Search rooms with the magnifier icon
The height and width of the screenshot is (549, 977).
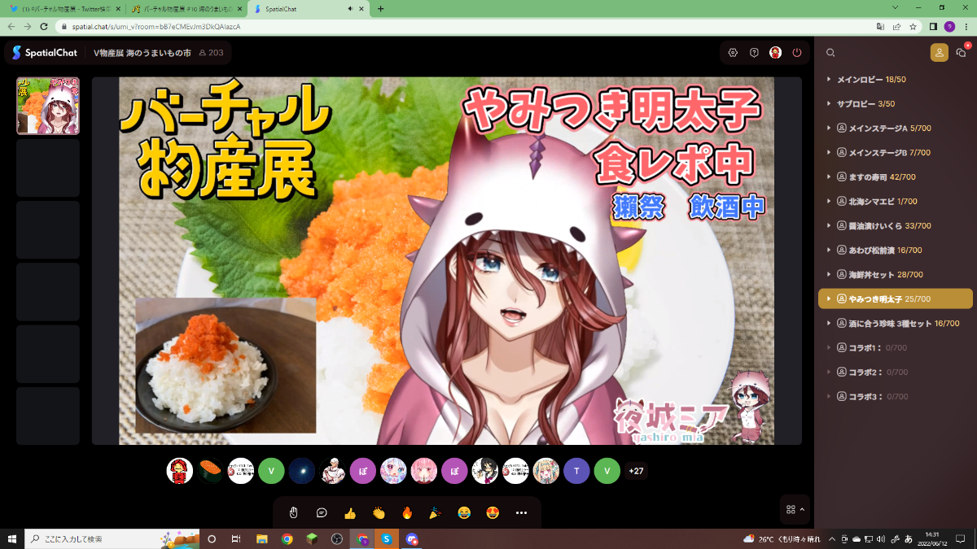point(830,53)
